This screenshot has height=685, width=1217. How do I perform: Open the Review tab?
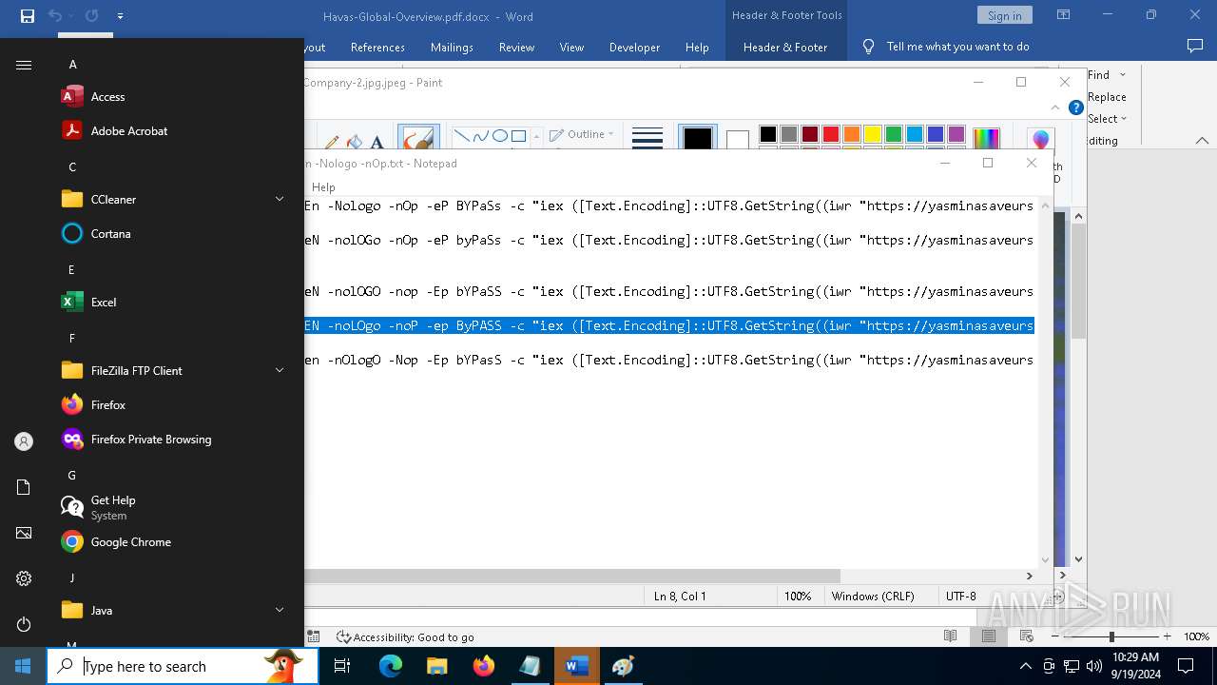(516, 47)
